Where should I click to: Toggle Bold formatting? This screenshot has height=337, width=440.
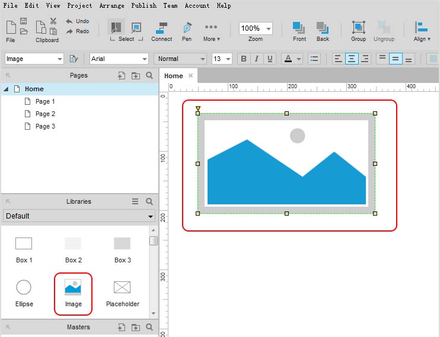pyautogui.click(x=244, y=59)
